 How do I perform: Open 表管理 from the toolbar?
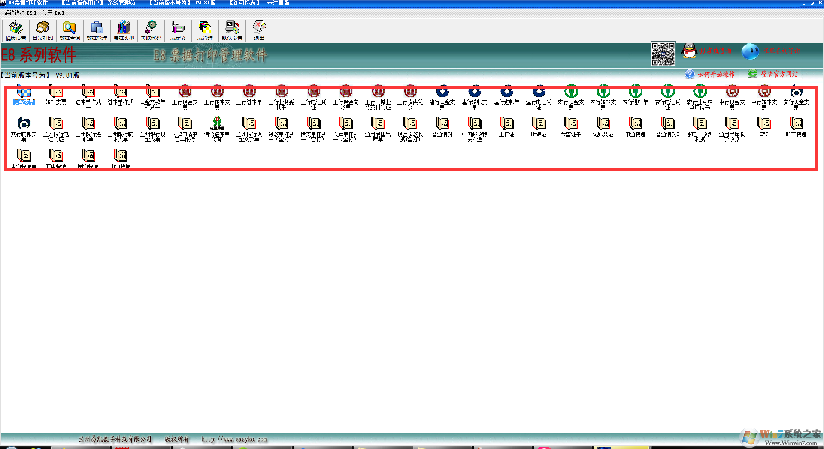click(205, 30)
